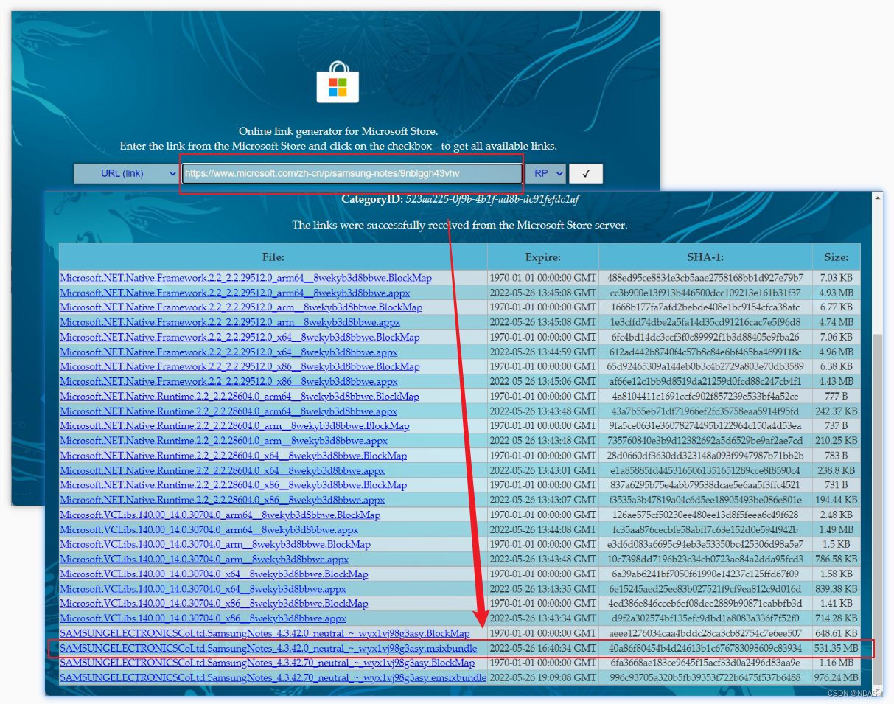Screen dimensions: 894x704
Task: Open VCLibs.140.00 x86 BlockMap link
Action: tap(214, 604)
